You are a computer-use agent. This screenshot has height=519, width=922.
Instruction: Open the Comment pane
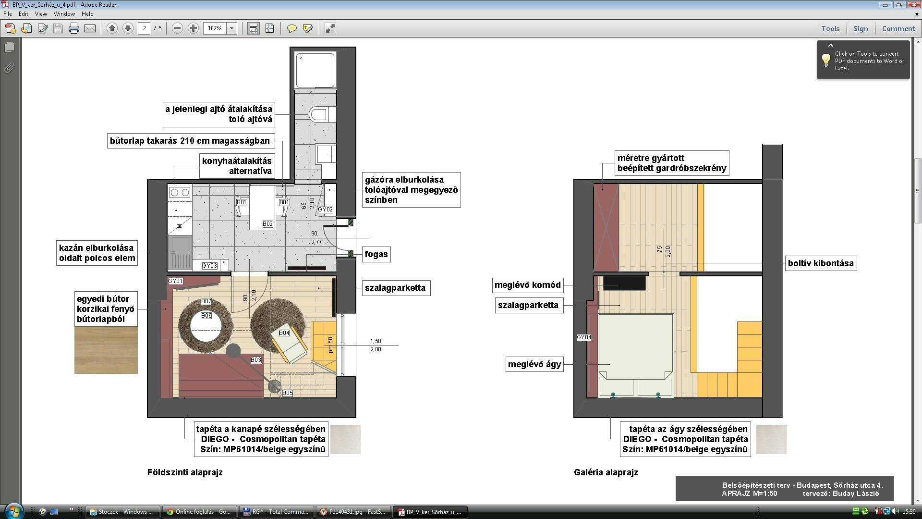[x=898, y=28]
